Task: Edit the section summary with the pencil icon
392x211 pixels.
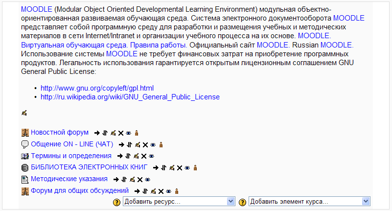Action: click(x=24, y=113)
